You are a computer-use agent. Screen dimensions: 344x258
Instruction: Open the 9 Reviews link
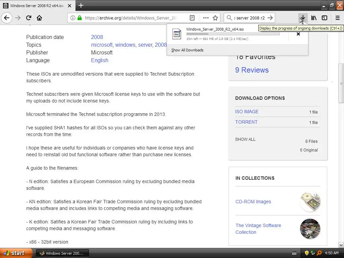tap(252, 70)
